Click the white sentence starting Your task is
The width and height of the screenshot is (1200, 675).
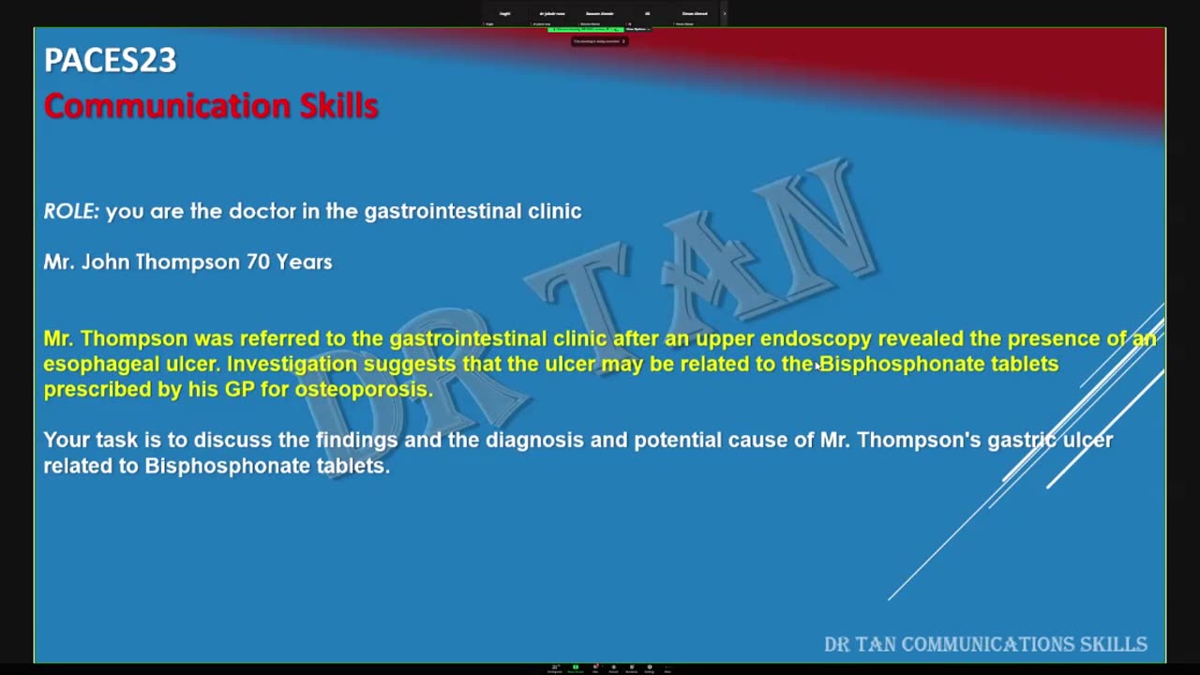(x=577, y=440)
